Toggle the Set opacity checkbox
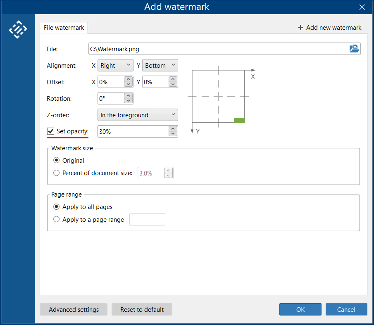 point(50,131)
